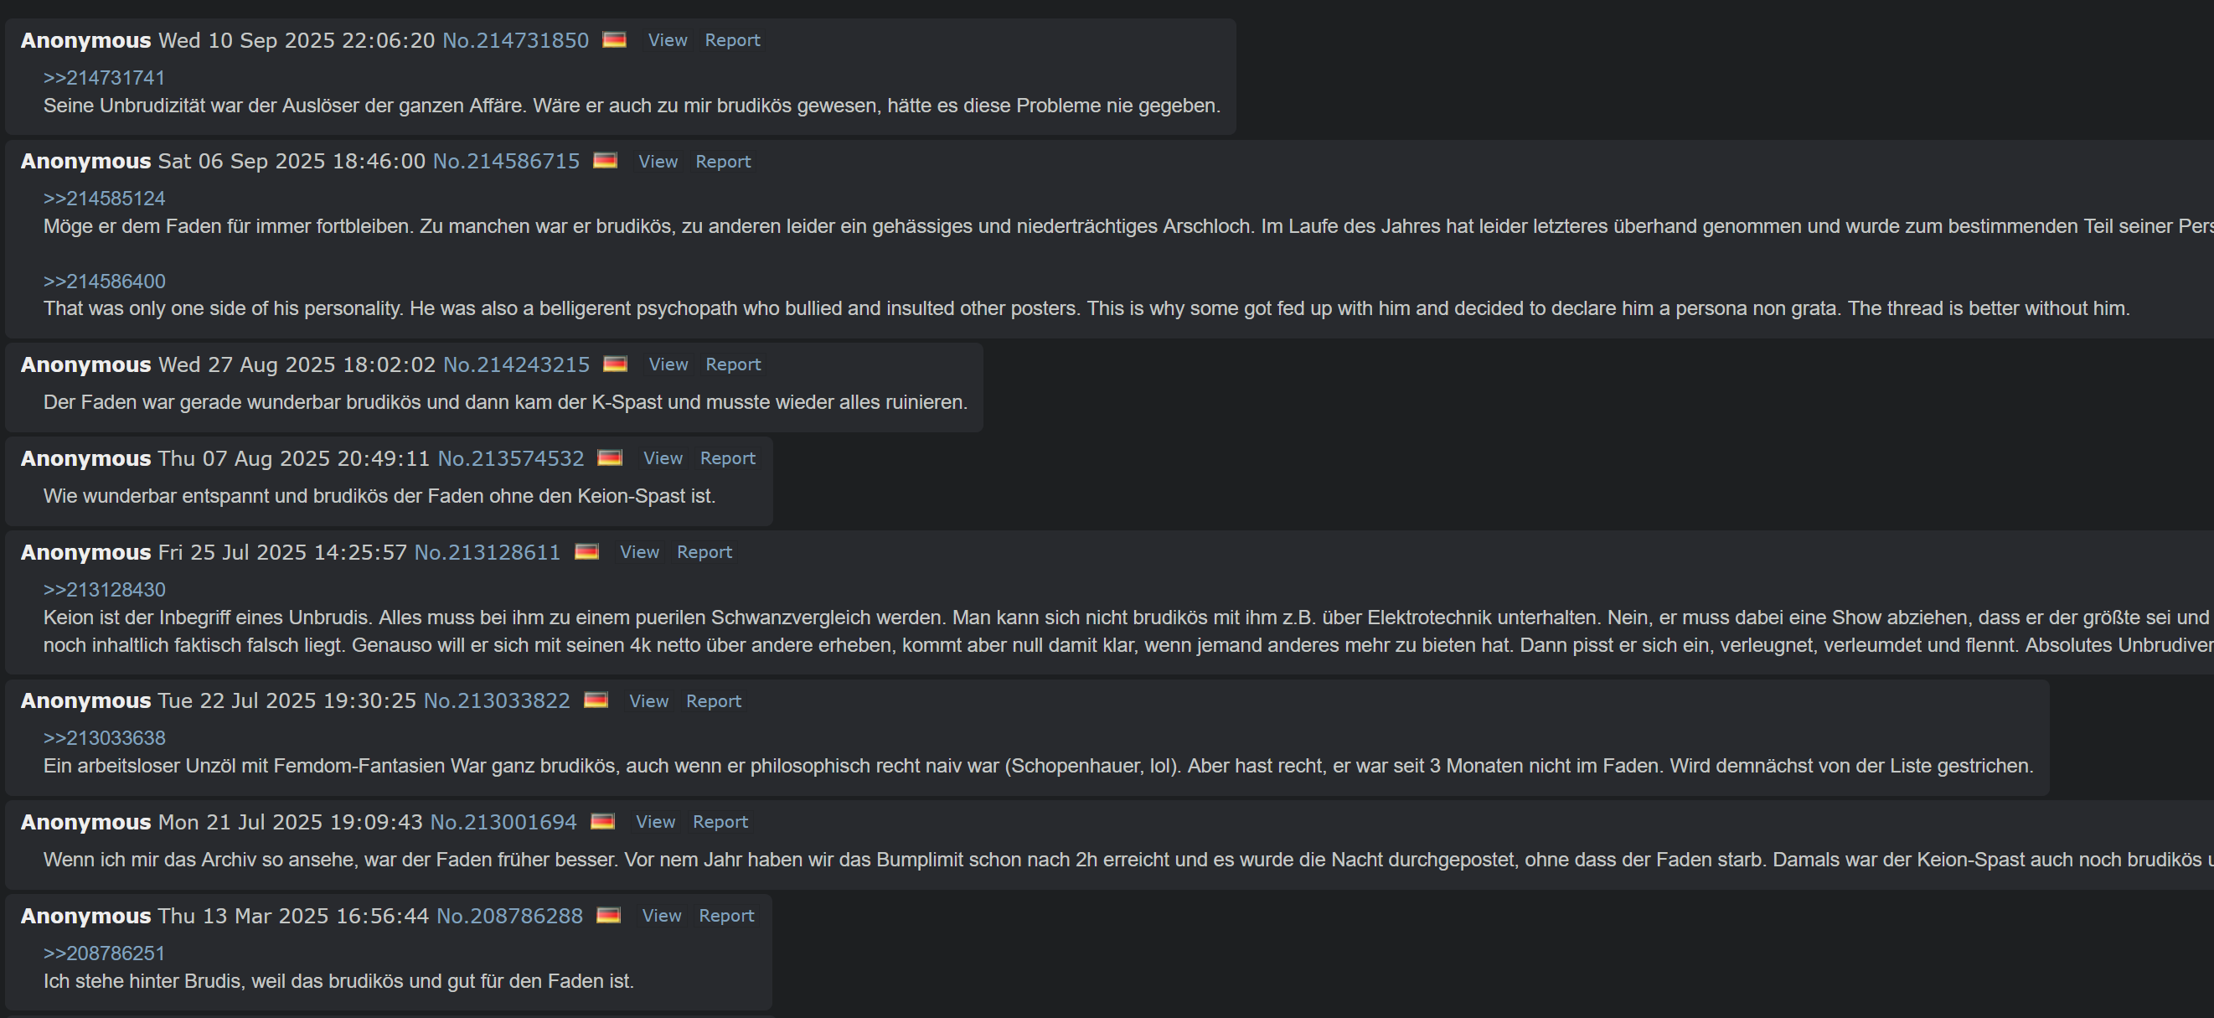Screen dimensions: 2214x1018
Task: Report the post No.208786288
Action: (x=726, y=916)
